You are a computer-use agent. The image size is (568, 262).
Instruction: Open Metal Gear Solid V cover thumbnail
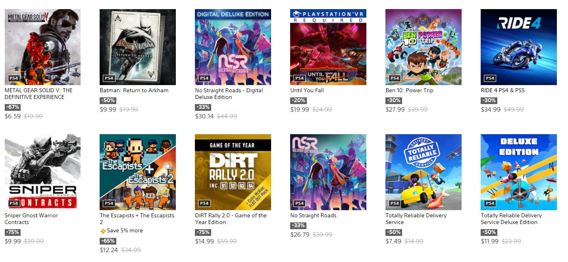coord(42,47)
